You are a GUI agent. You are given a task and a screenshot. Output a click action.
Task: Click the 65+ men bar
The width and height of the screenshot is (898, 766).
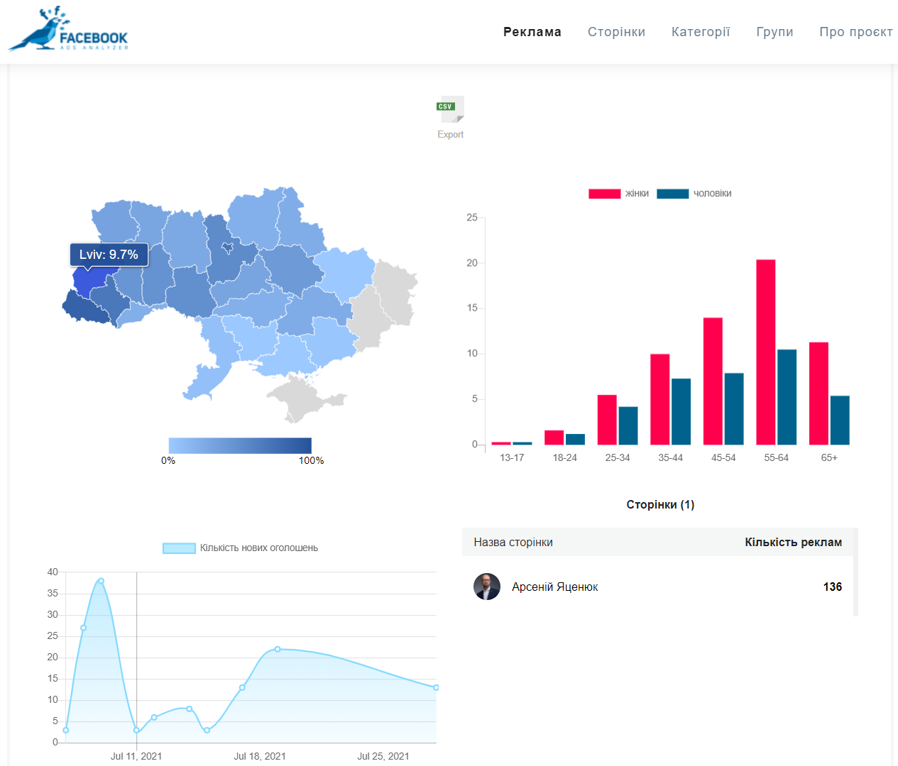coord(840,420)
